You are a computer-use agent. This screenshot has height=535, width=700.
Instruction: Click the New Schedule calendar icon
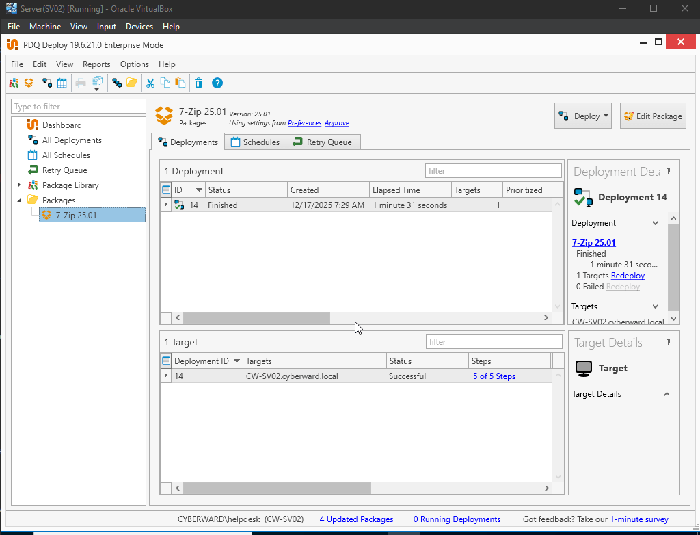[x=62, y=83]
